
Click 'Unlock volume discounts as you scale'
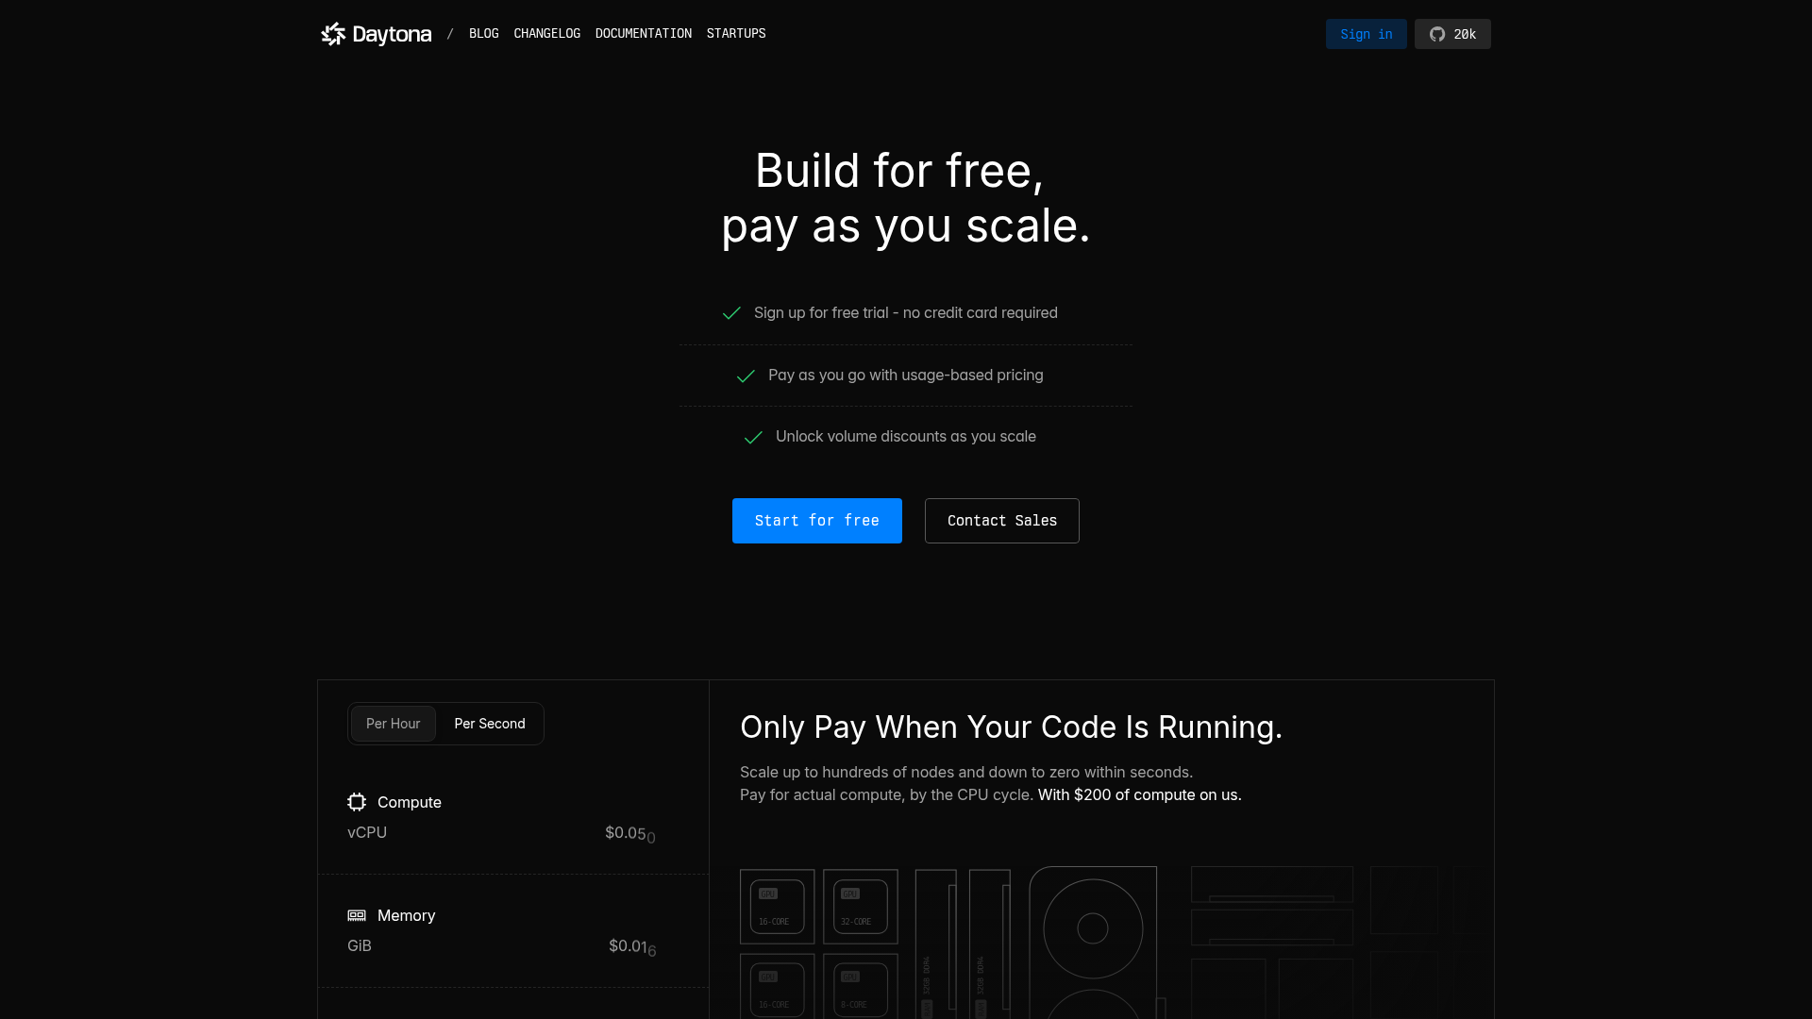click(906, 437)
